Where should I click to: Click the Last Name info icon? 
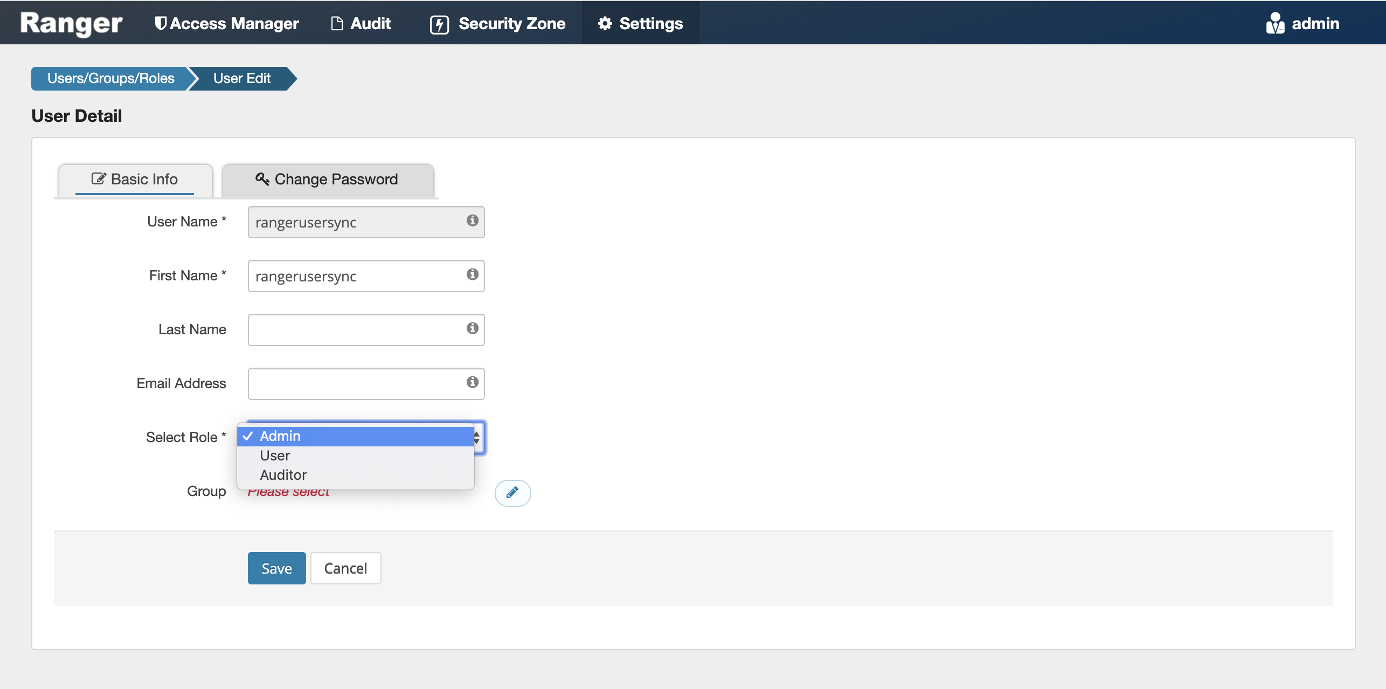(472, 328)
